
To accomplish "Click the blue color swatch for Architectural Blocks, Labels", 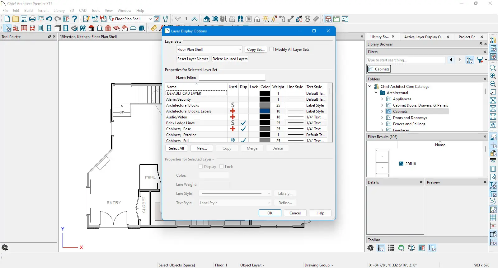I will [x=265, y=111].
